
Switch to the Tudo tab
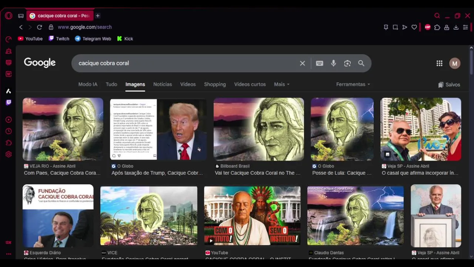[x=111, y=84]
